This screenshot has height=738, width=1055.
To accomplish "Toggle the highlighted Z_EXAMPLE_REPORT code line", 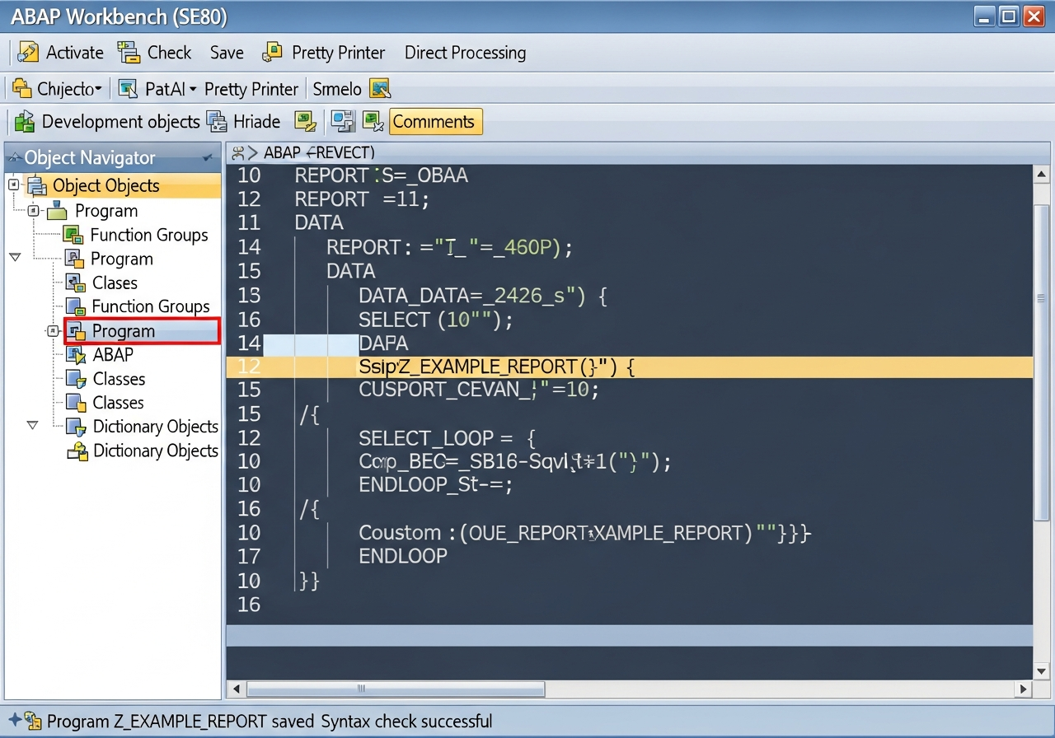I will (577, 367).
